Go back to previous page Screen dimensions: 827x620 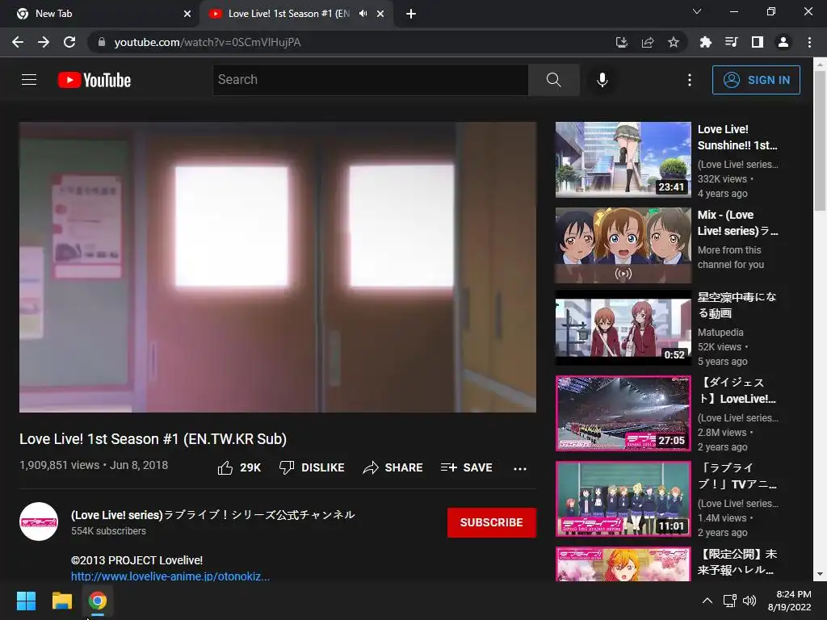(18, 42)
